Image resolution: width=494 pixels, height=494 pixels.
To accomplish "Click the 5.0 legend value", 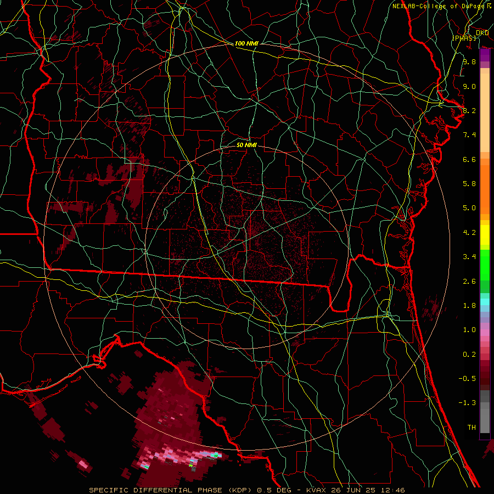I will coord(469,208).
